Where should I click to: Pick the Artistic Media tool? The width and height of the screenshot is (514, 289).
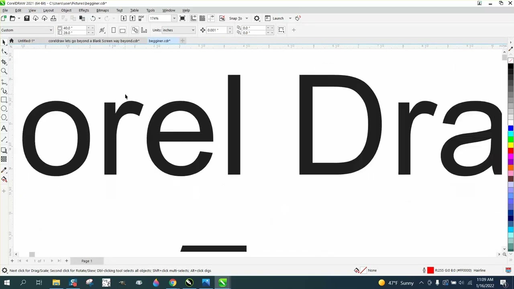pyautogui.click(x=4, y=91)
